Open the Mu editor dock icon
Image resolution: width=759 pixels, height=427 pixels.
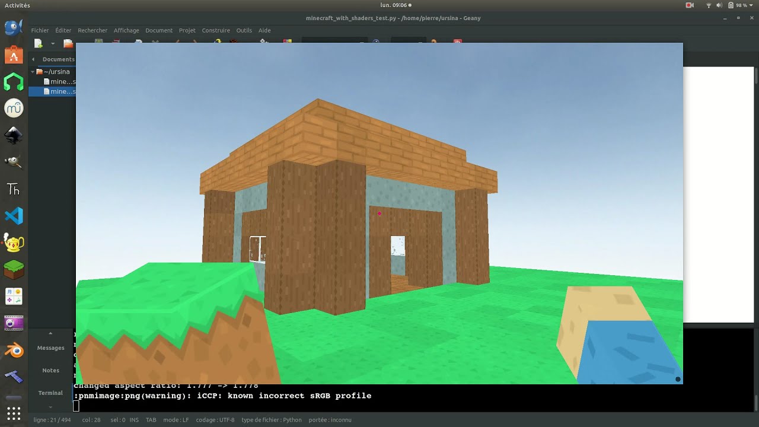tap(14, 109)
